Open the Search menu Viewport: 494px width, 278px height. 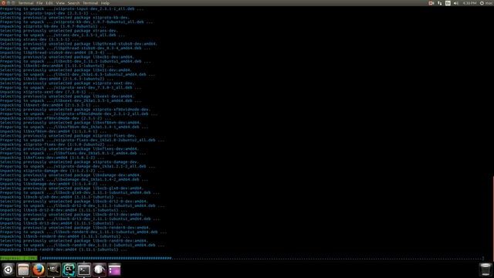click(x=73, y=3)
